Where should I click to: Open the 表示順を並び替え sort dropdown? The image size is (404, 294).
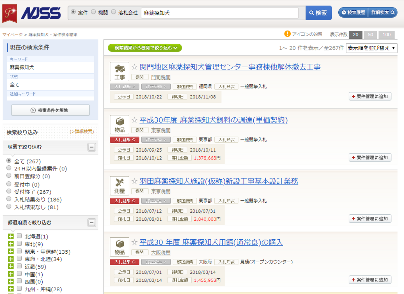click(371, 48)
